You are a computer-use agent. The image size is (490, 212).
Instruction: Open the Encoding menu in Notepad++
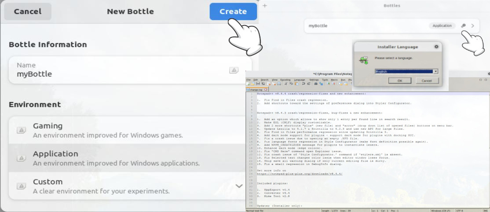285,80
